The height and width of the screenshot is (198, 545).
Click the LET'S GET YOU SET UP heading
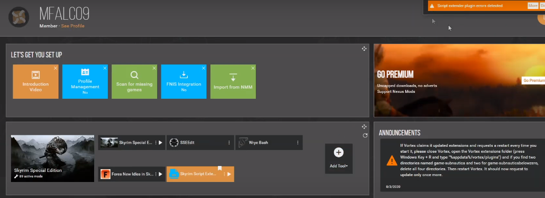pyautogui.click(x=37, y=54)
